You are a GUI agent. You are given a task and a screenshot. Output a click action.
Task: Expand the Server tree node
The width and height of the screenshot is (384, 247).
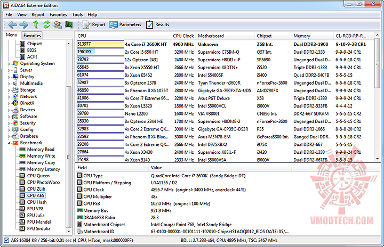point(9,70)
